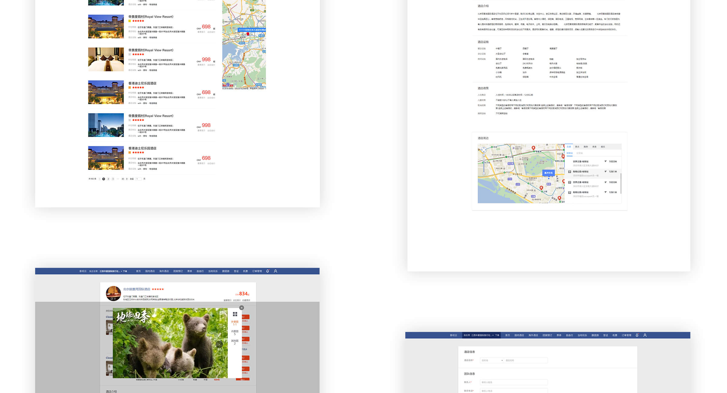Select the 景点 tab in hotel surroundings

click(x=577, y=147)
